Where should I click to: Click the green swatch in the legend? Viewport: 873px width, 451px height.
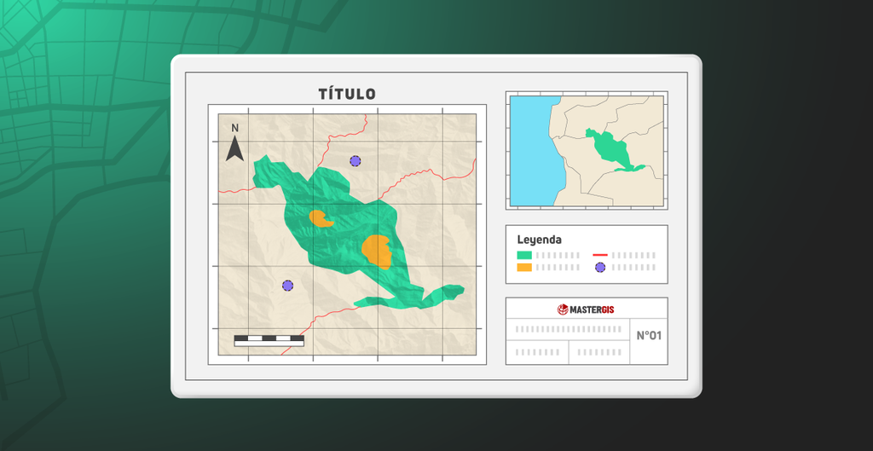click(524, 255)
